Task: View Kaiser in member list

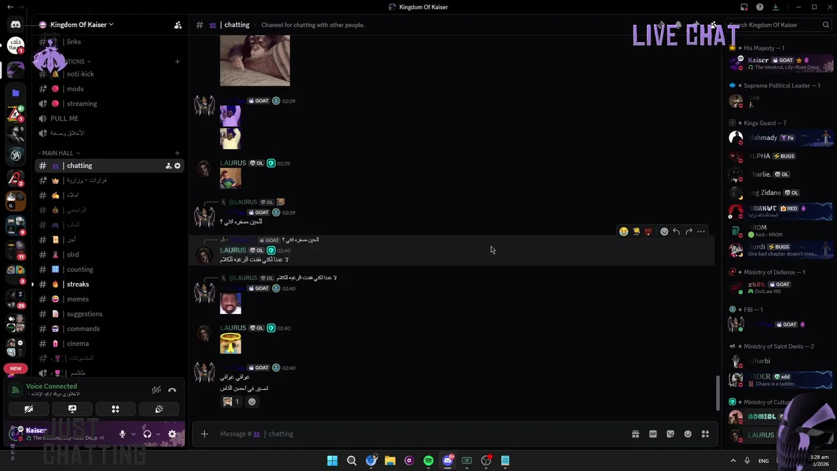Action: tap(781, 63)
